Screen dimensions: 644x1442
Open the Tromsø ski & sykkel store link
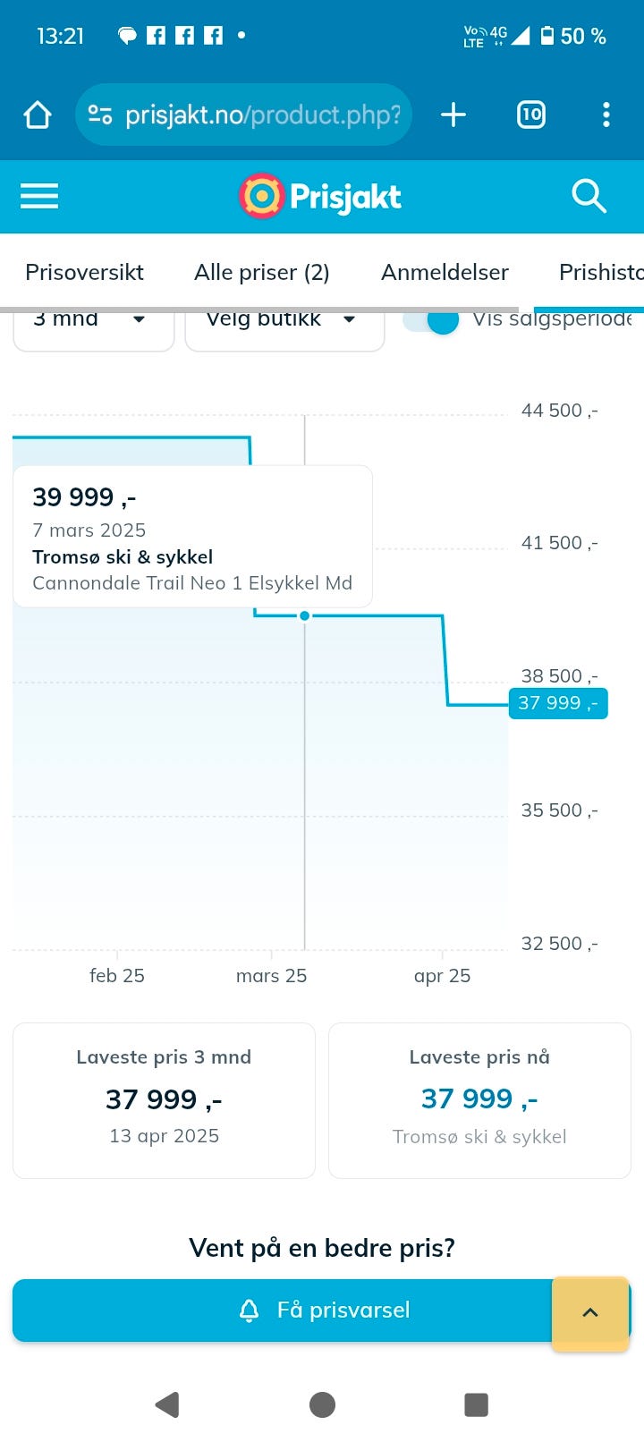479,1136
